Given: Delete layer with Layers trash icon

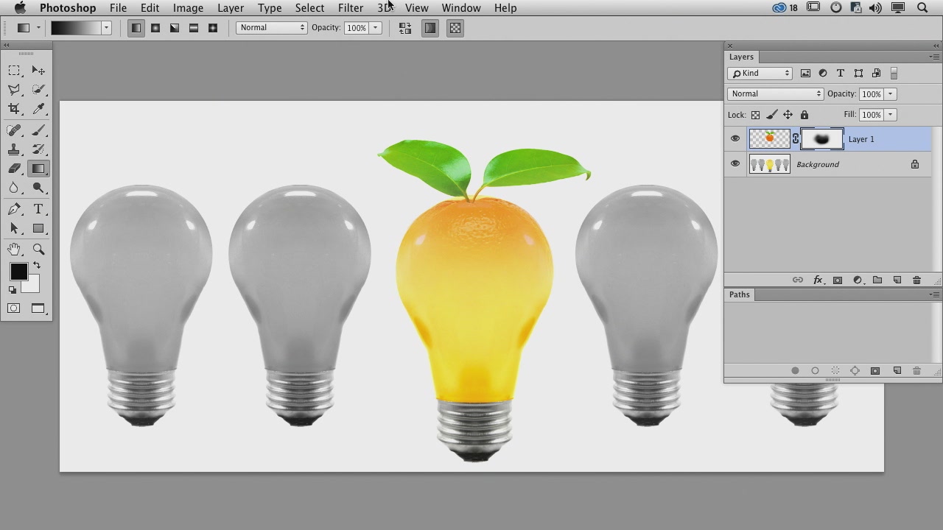Looking at the screenshot, I should 917,280.
